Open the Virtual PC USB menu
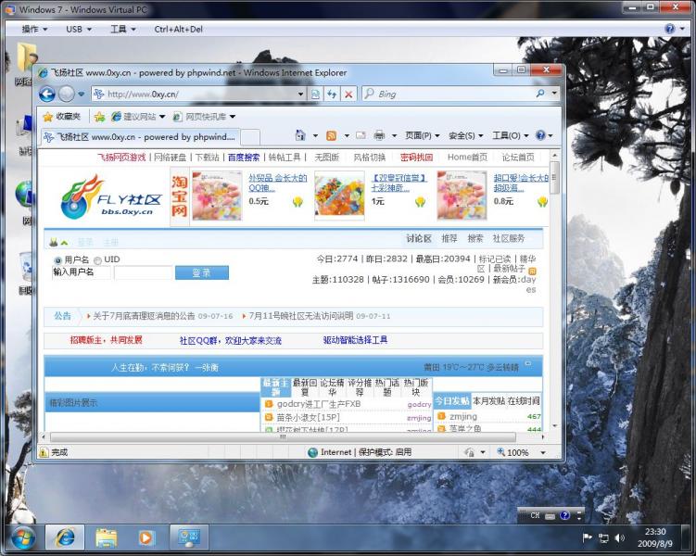Image resolution: width=696 pixels, height=556 pixels. pyautogui.click(x=79, y=30)
